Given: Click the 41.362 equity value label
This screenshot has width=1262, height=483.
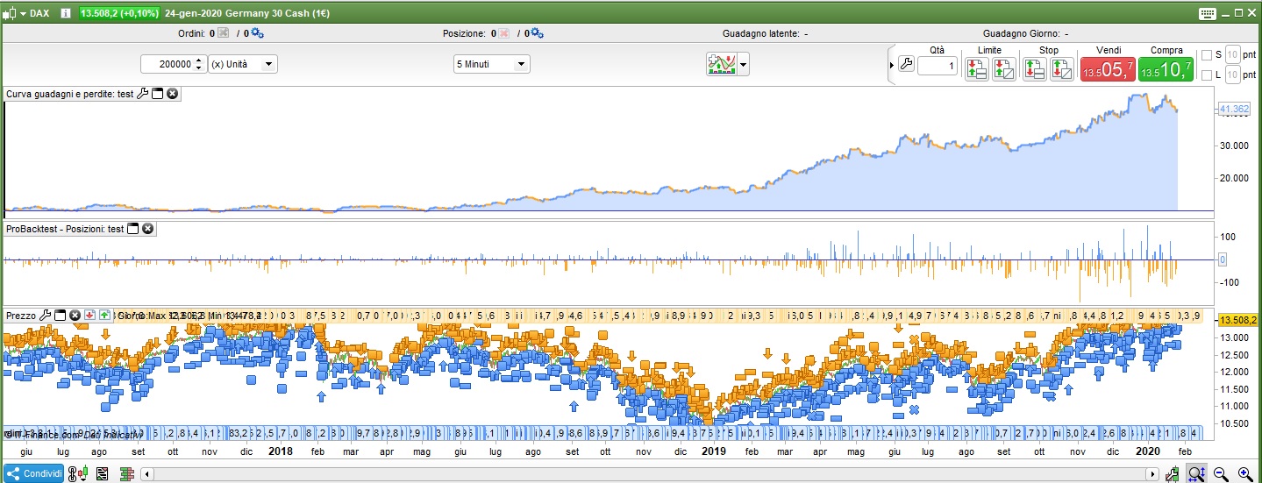Looking at the screenshot, I should click(x=1234, y=109).
